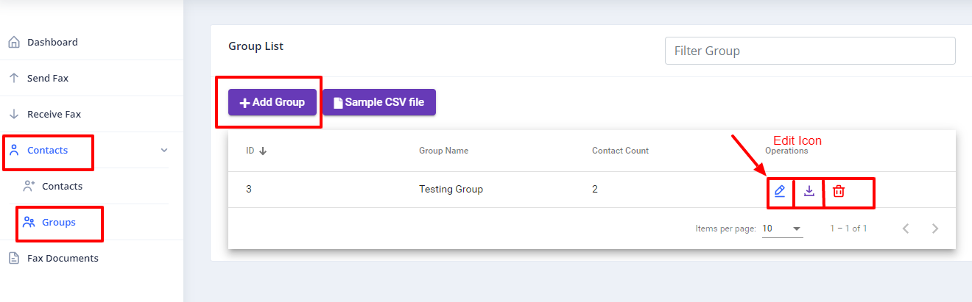This screenshot has height=302, width=972.
Task: Click the Fax Documents file icon
Action: (x=14, y=258)
